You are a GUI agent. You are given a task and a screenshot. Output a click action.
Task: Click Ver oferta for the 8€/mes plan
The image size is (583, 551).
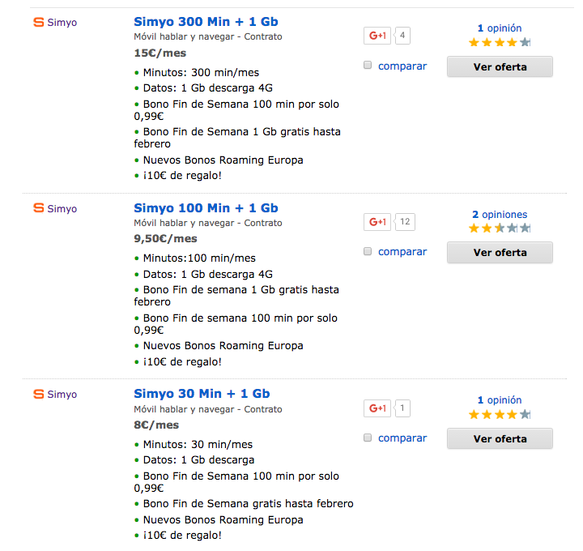[x=500, y=439]
